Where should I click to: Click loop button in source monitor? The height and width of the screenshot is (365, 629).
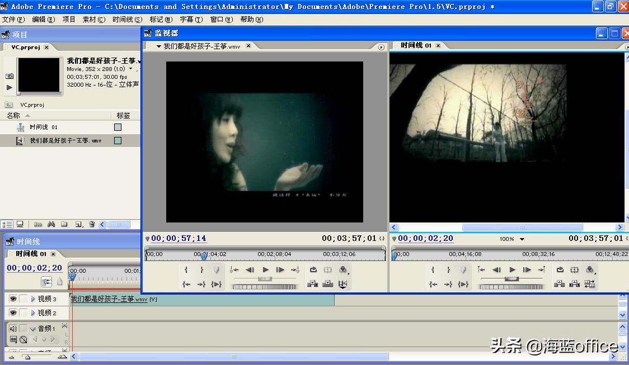tap(313, 270)
